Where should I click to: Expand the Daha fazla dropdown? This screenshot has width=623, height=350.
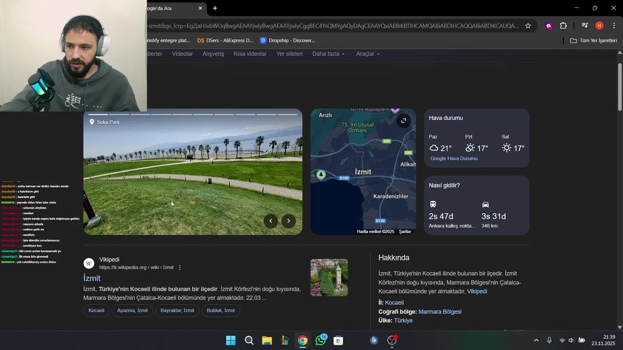point(329,54)
